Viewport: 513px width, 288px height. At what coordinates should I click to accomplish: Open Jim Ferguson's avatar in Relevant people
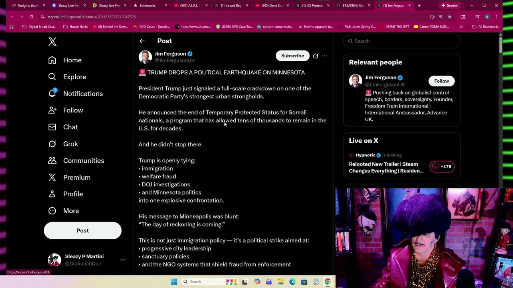355,81
